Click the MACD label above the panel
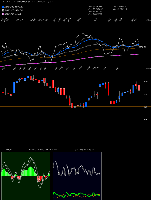This screenshot has height=200, width=151. pos(9,150)
